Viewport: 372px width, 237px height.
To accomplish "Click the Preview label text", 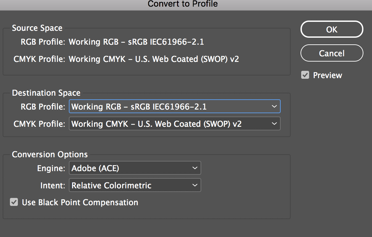I will (327, 75).
